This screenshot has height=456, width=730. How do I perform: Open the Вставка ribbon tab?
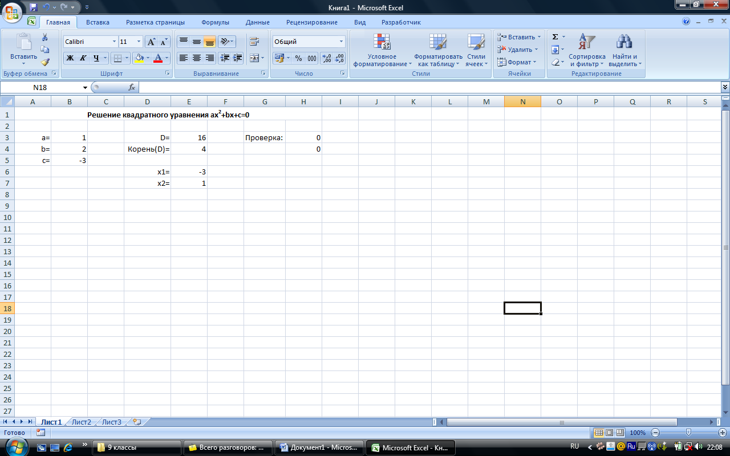98,22
